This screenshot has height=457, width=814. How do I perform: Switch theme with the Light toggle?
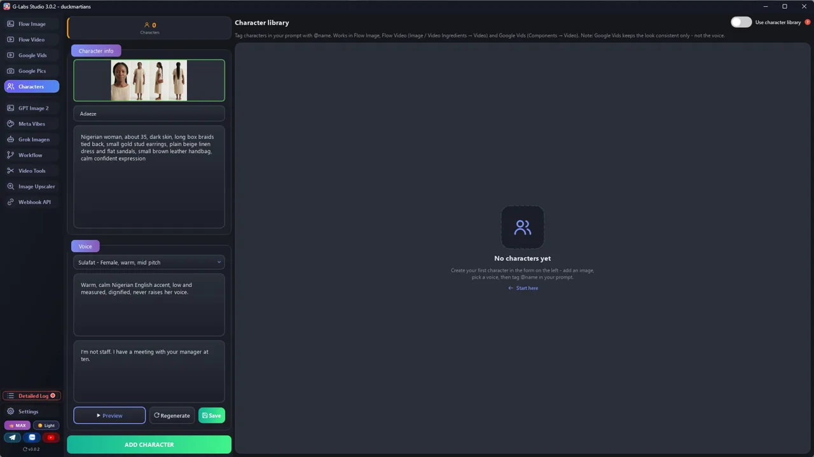coord(46,425)
